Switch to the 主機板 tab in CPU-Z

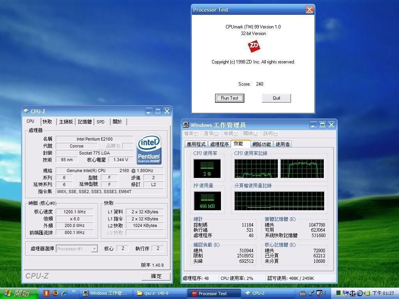point(66,122)
